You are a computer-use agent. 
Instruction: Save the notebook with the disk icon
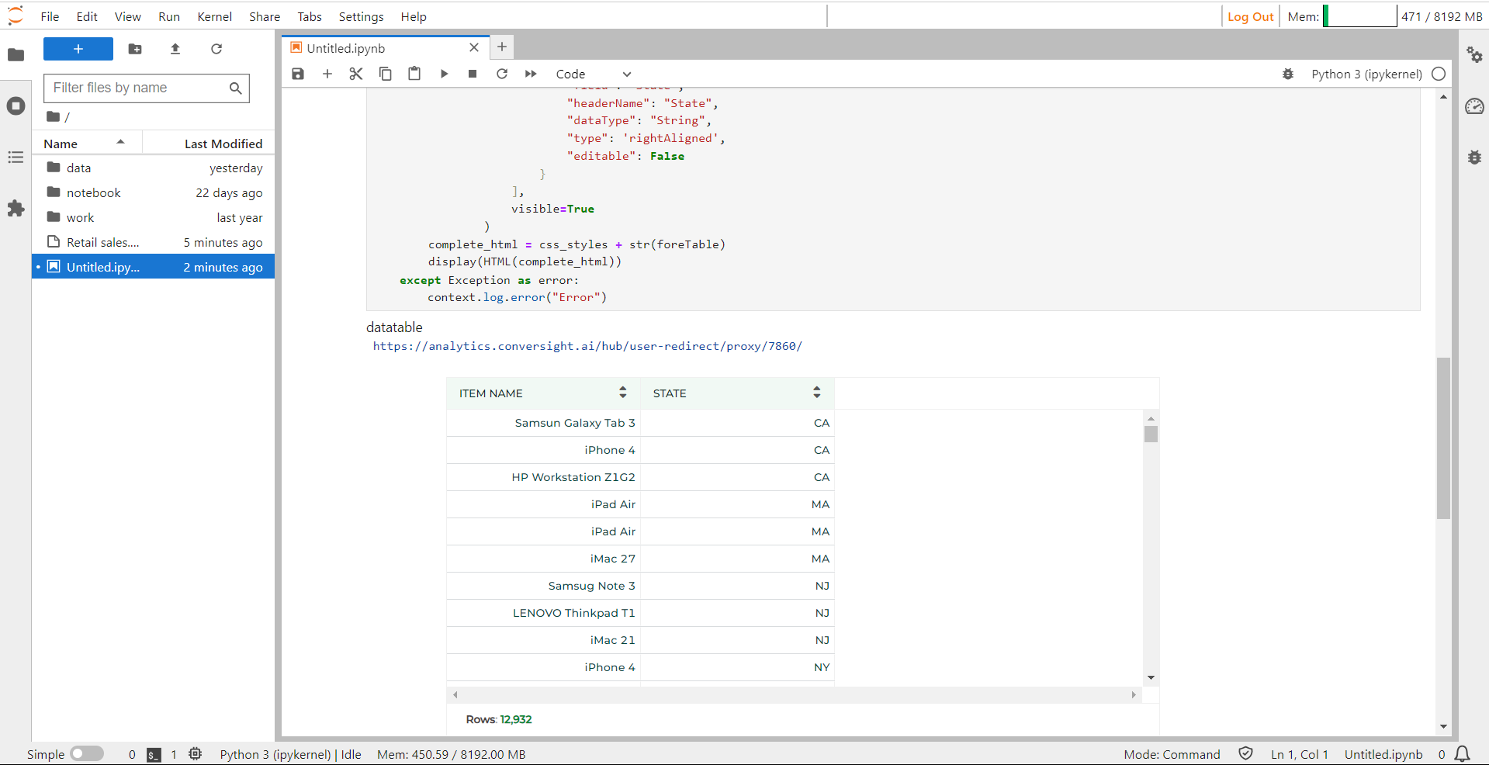298,74
